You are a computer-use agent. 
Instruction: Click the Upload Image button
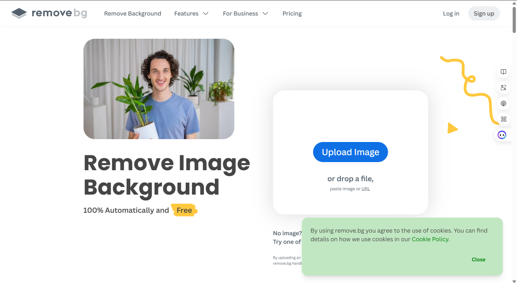[x=350, y=152]
